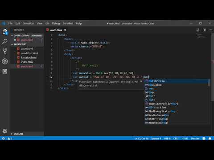This screenshot has height=160, width=214.
Task: Open the Edit menu
Action: click(17, 24)
